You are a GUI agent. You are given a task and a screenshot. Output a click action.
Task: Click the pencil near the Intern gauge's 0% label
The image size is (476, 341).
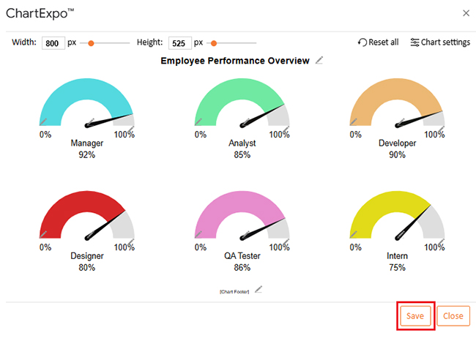pos(354,234)
